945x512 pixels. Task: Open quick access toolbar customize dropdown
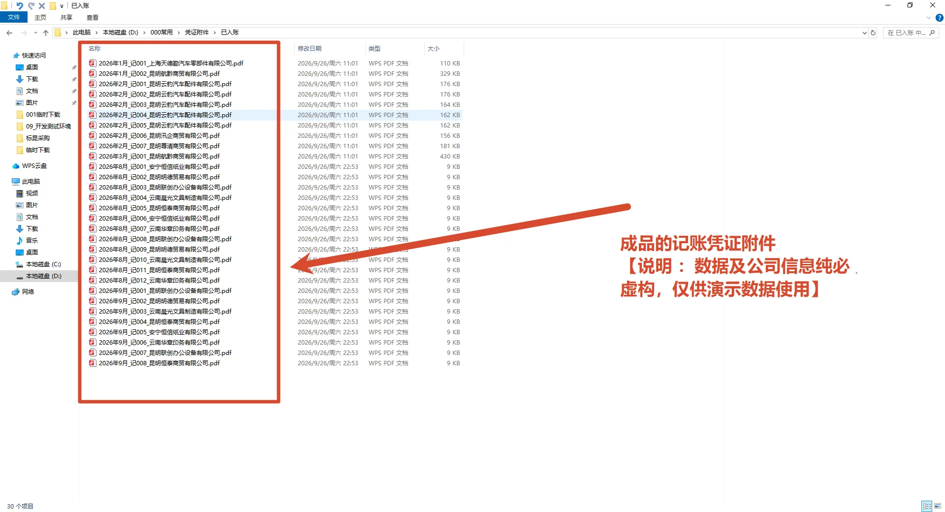pyautogui.click(x=62, y=6)
